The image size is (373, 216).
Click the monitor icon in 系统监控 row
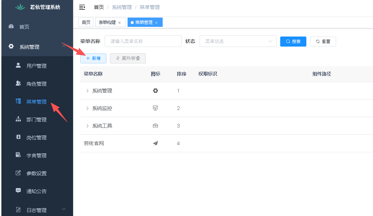[x=155, y=108]
